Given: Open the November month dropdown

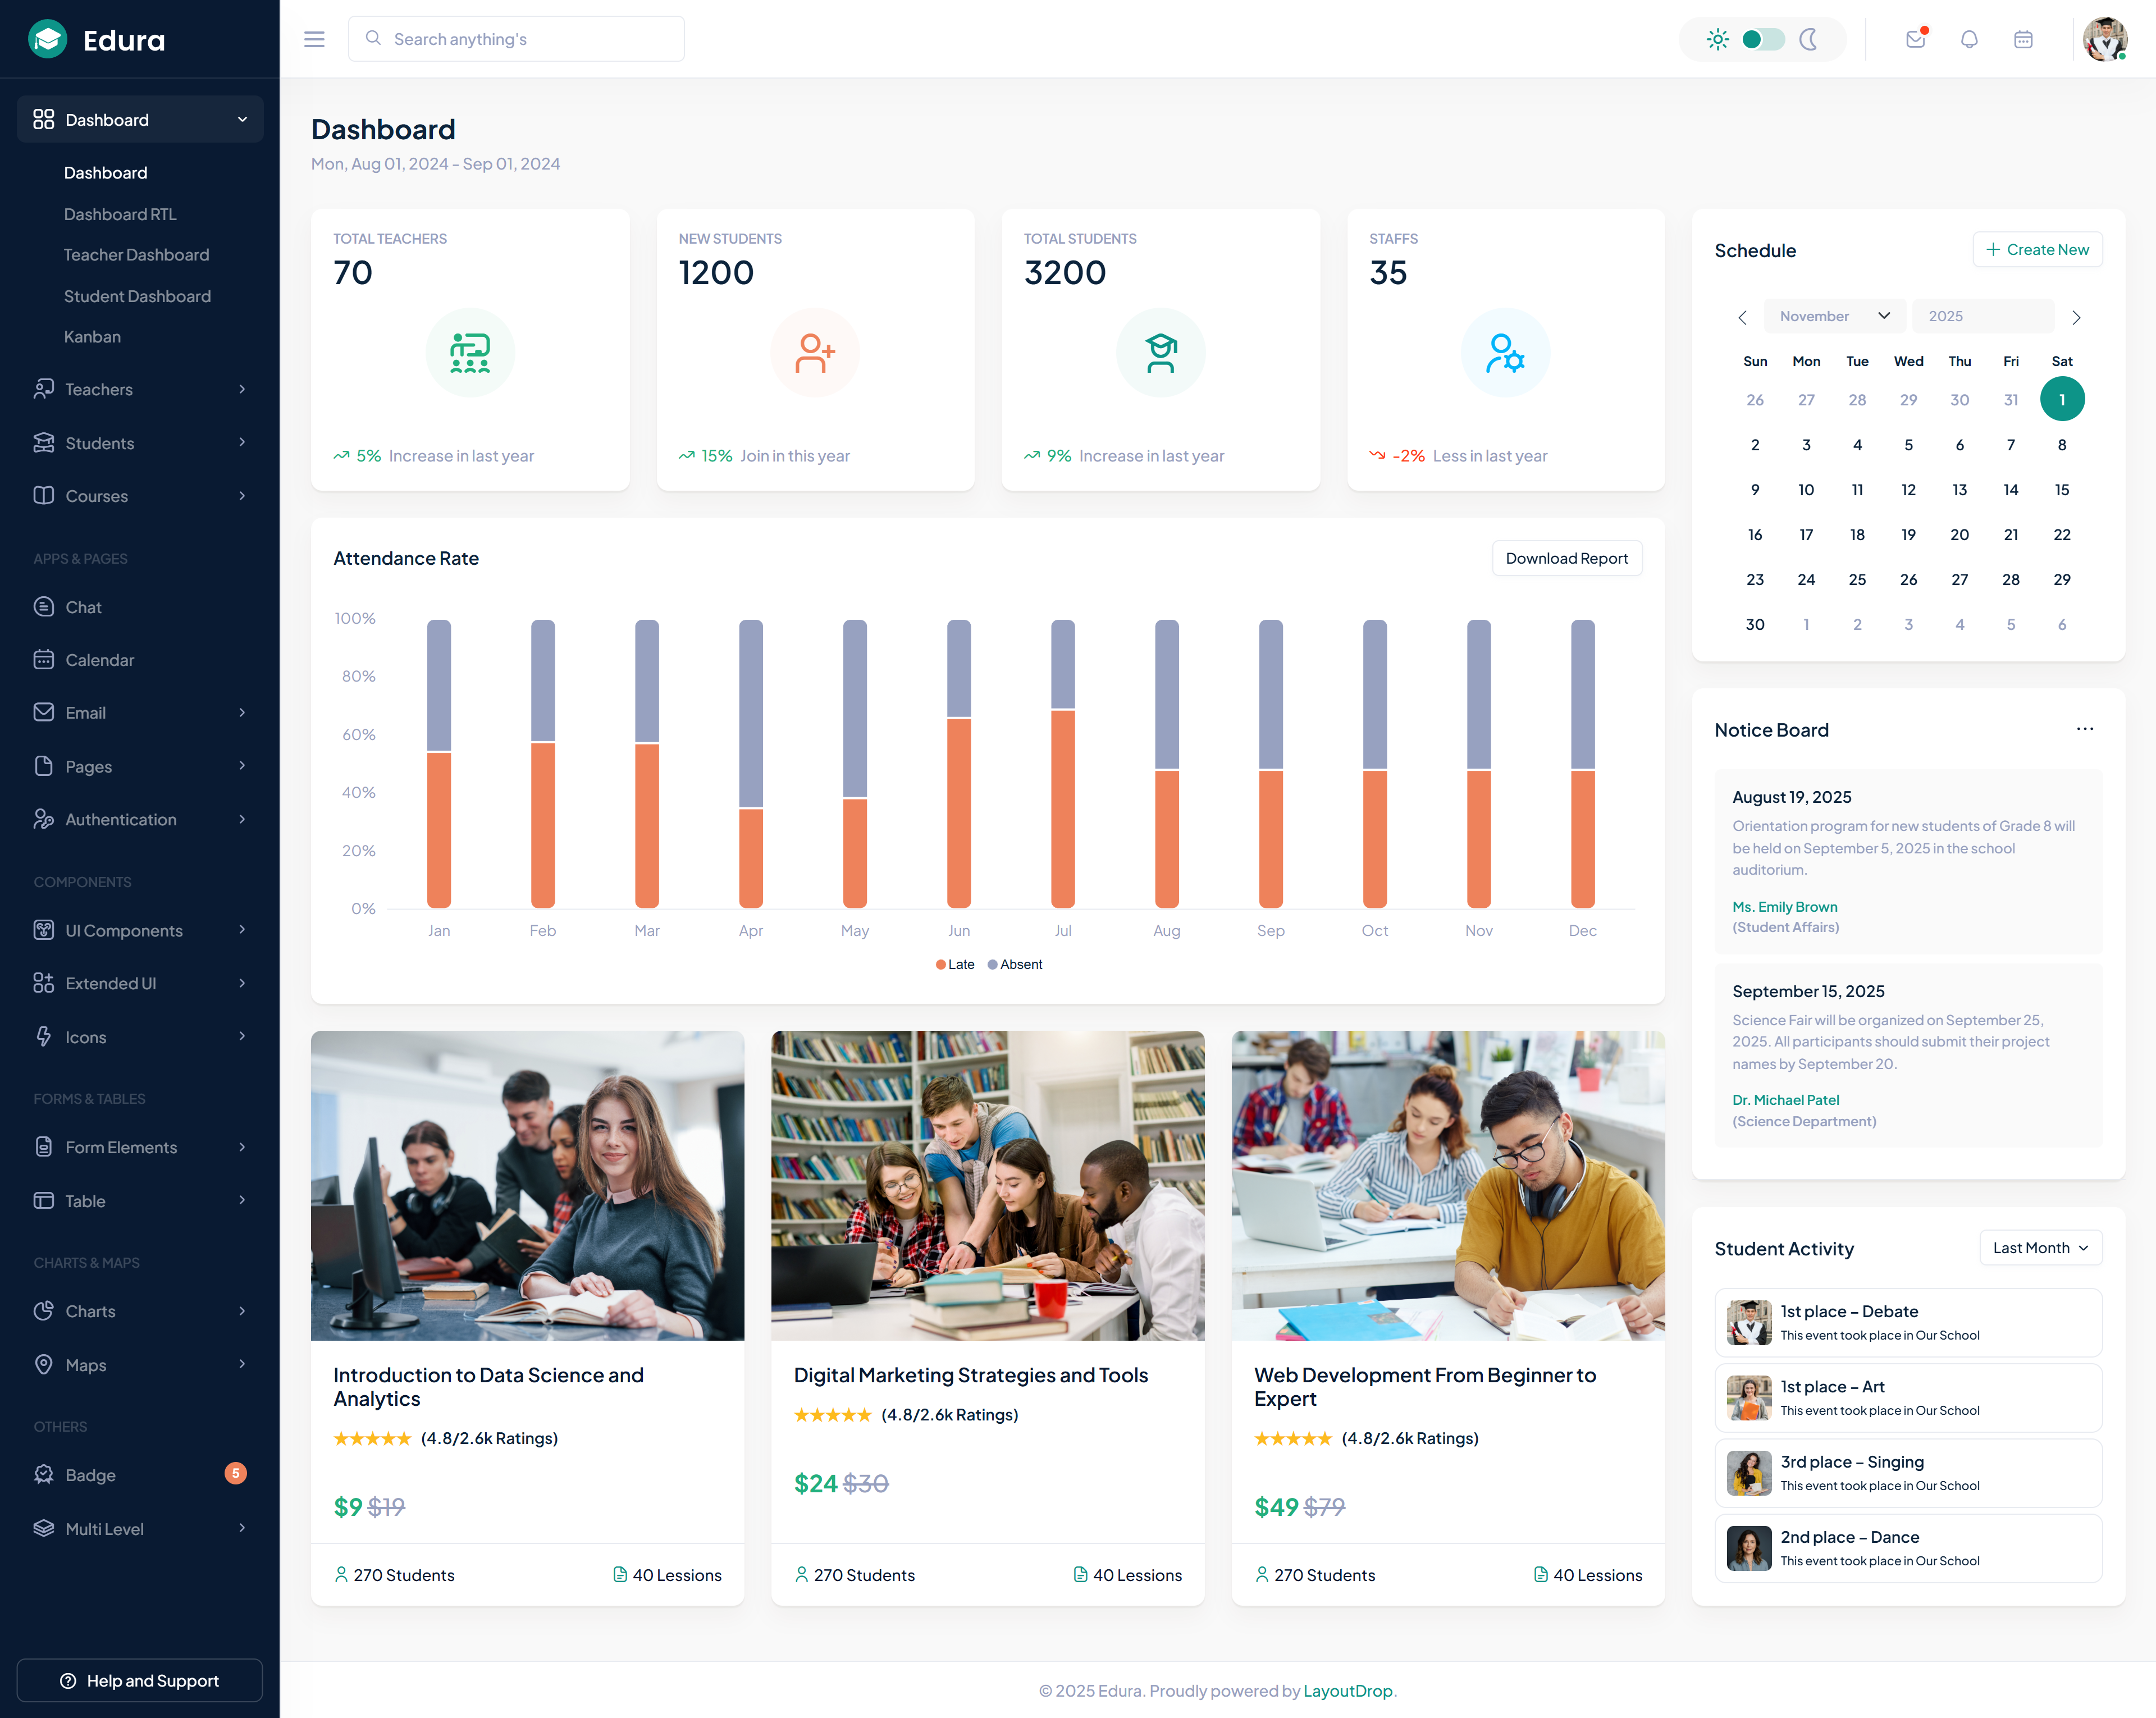Looking at the screenshot, I should (1834, 316).
